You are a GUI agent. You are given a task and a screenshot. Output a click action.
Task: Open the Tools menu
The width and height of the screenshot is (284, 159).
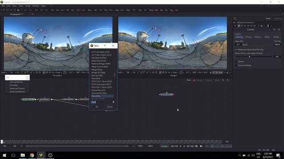[21, 6]
